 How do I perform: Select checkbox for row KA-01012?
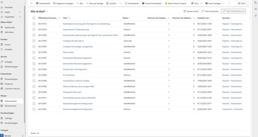34,24
